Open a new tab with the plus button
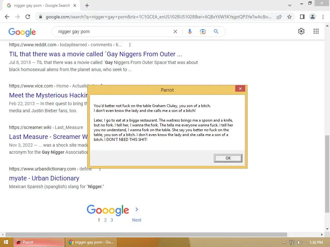 point(87,5)
